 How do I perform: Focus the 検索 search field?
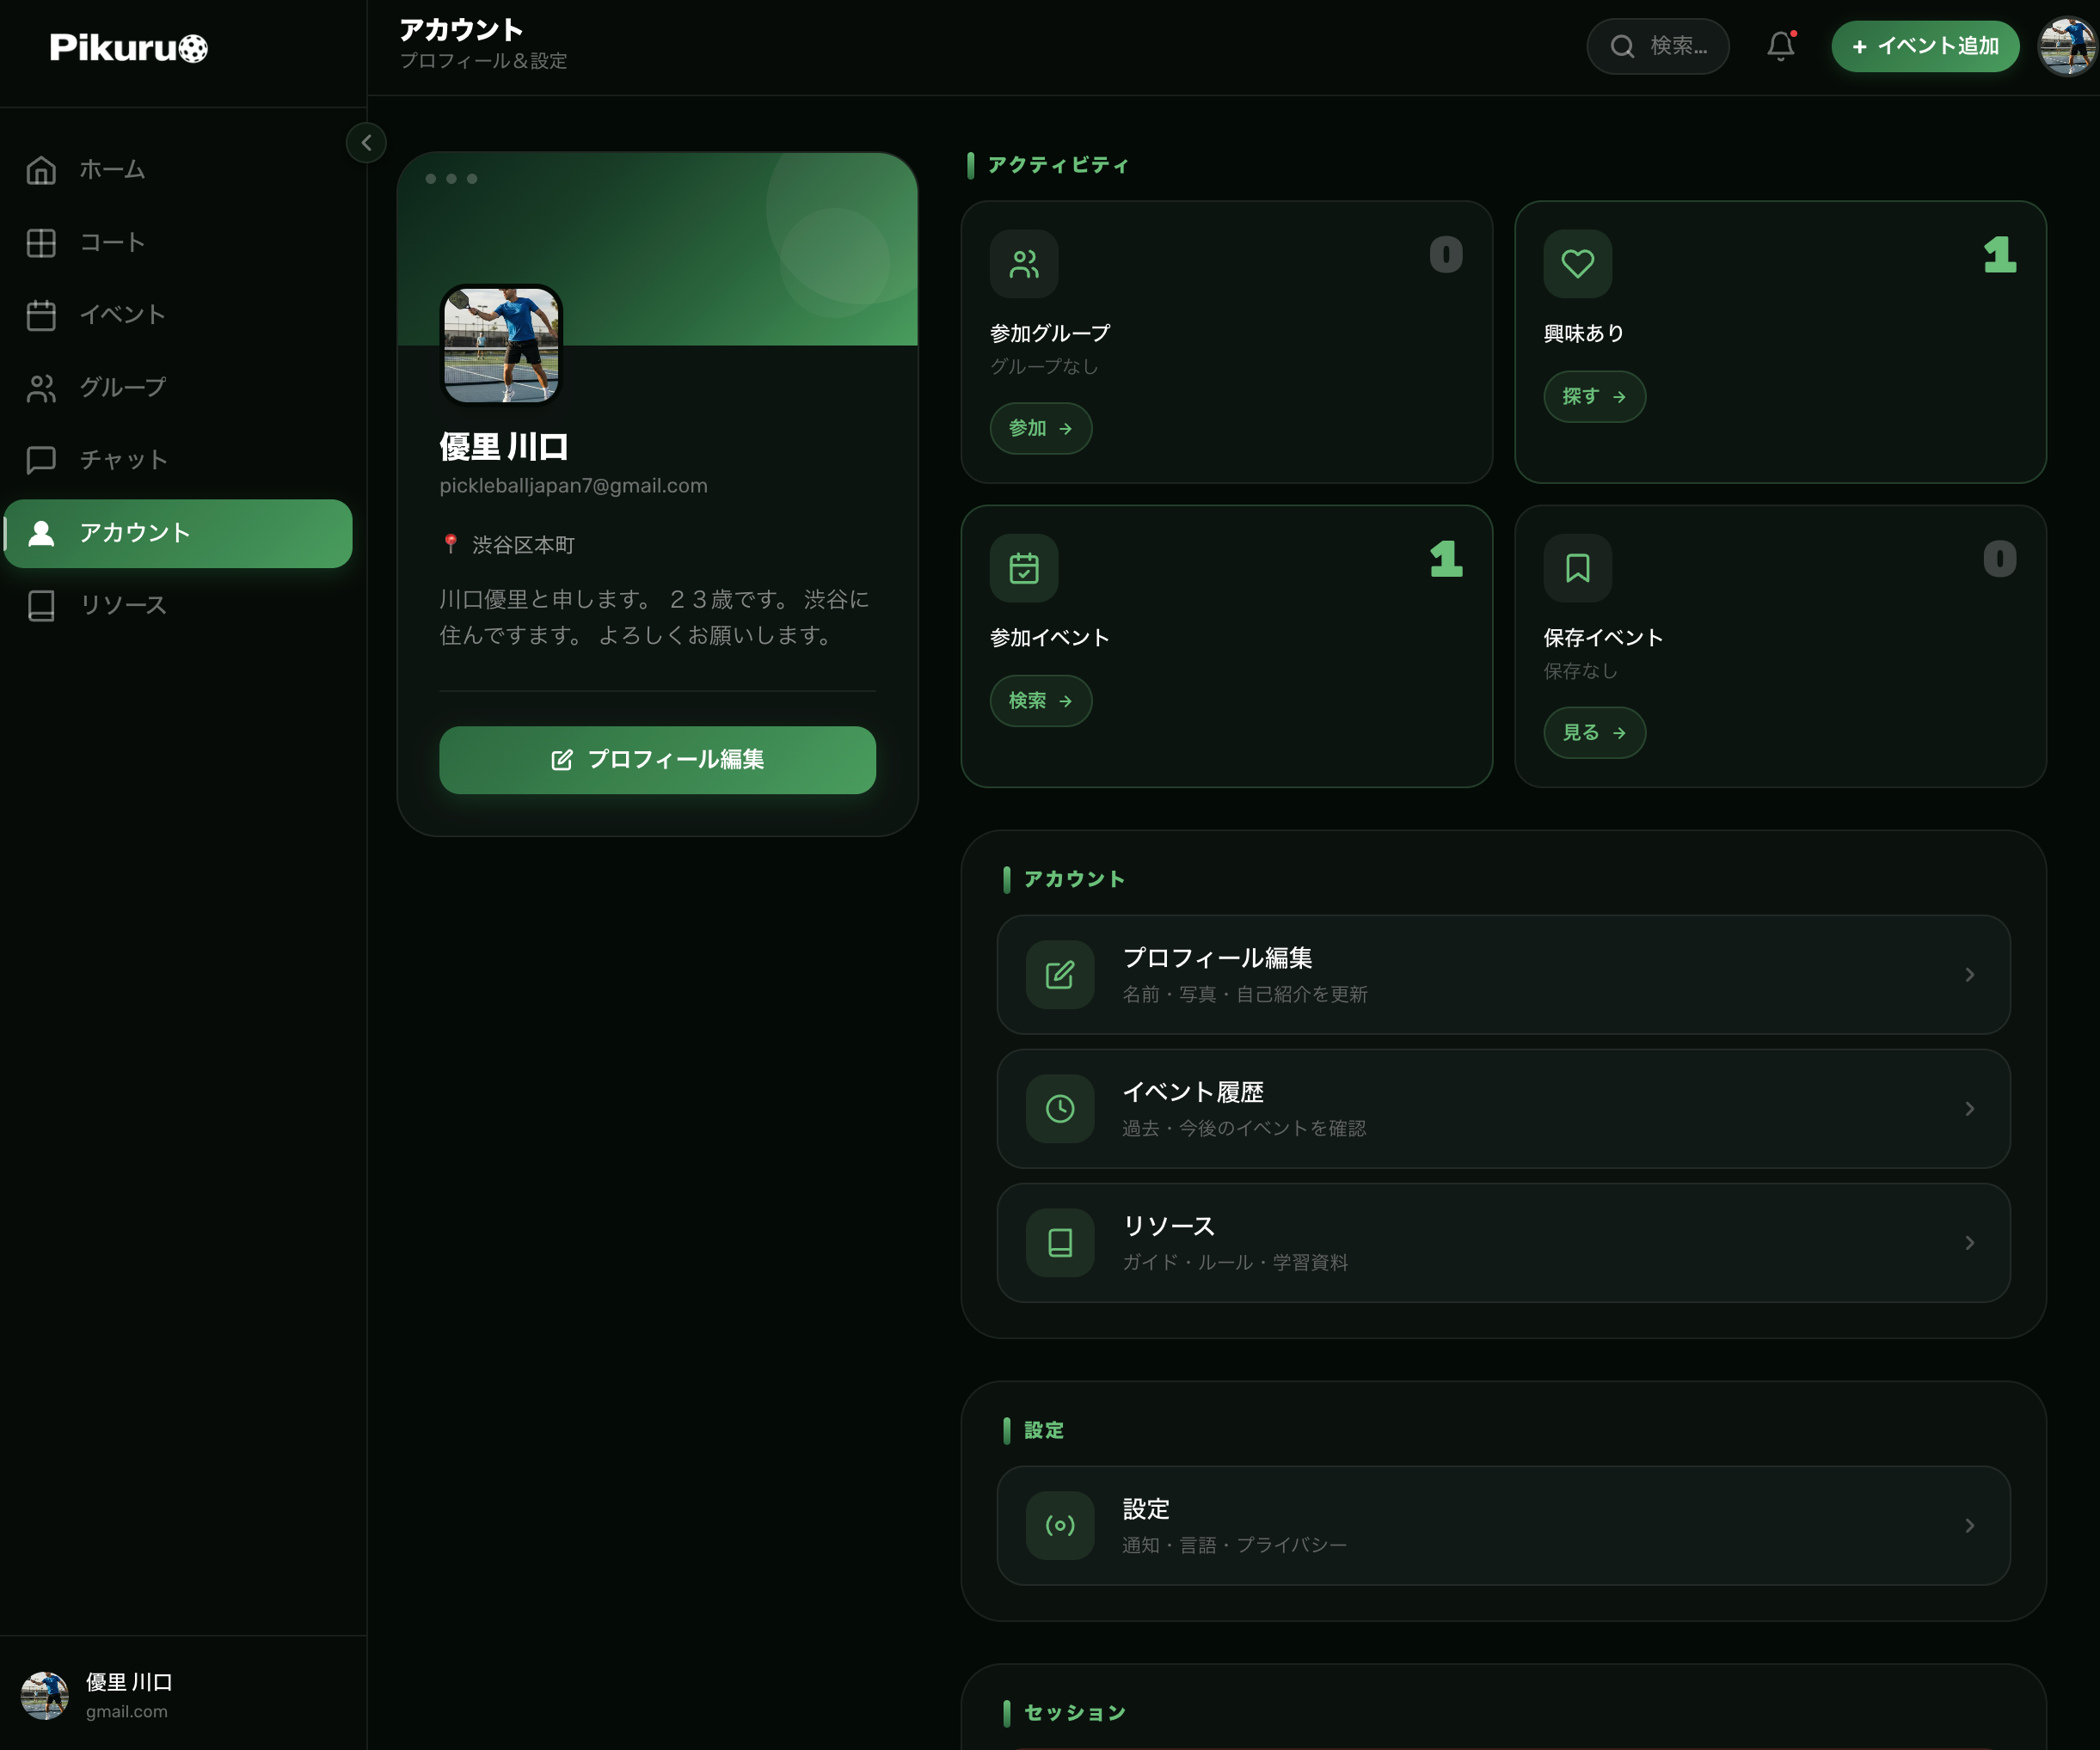(x=1658, y=46)
